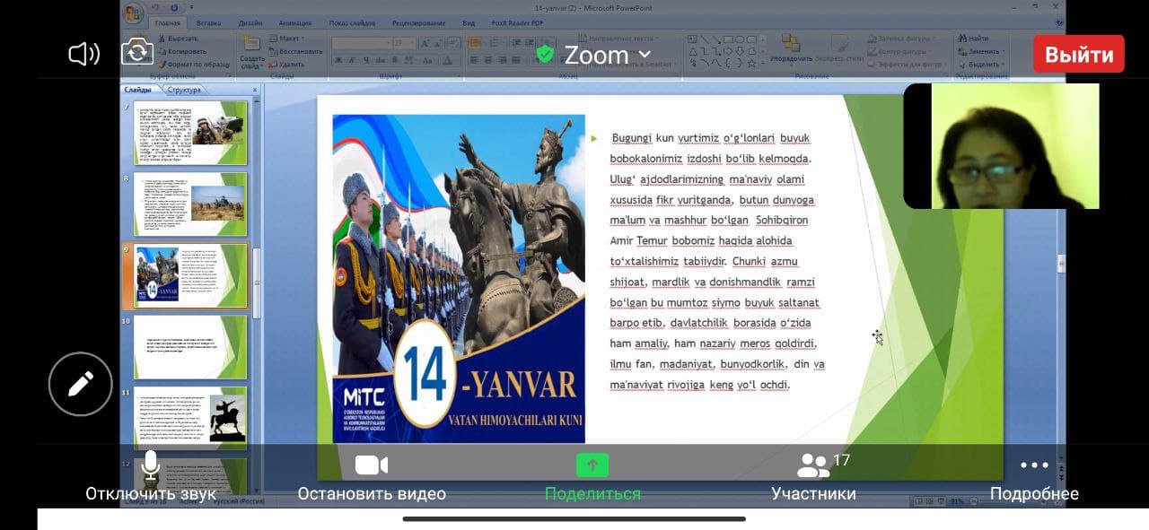Screen dimensions: 1149x530
Task: Open Подробнее three-dots menu
Action: coord(1034,475)
